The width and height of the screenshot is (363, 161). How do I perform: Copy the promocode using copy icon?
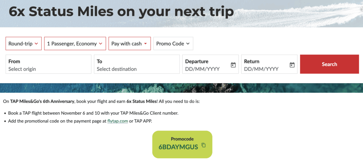204,145
